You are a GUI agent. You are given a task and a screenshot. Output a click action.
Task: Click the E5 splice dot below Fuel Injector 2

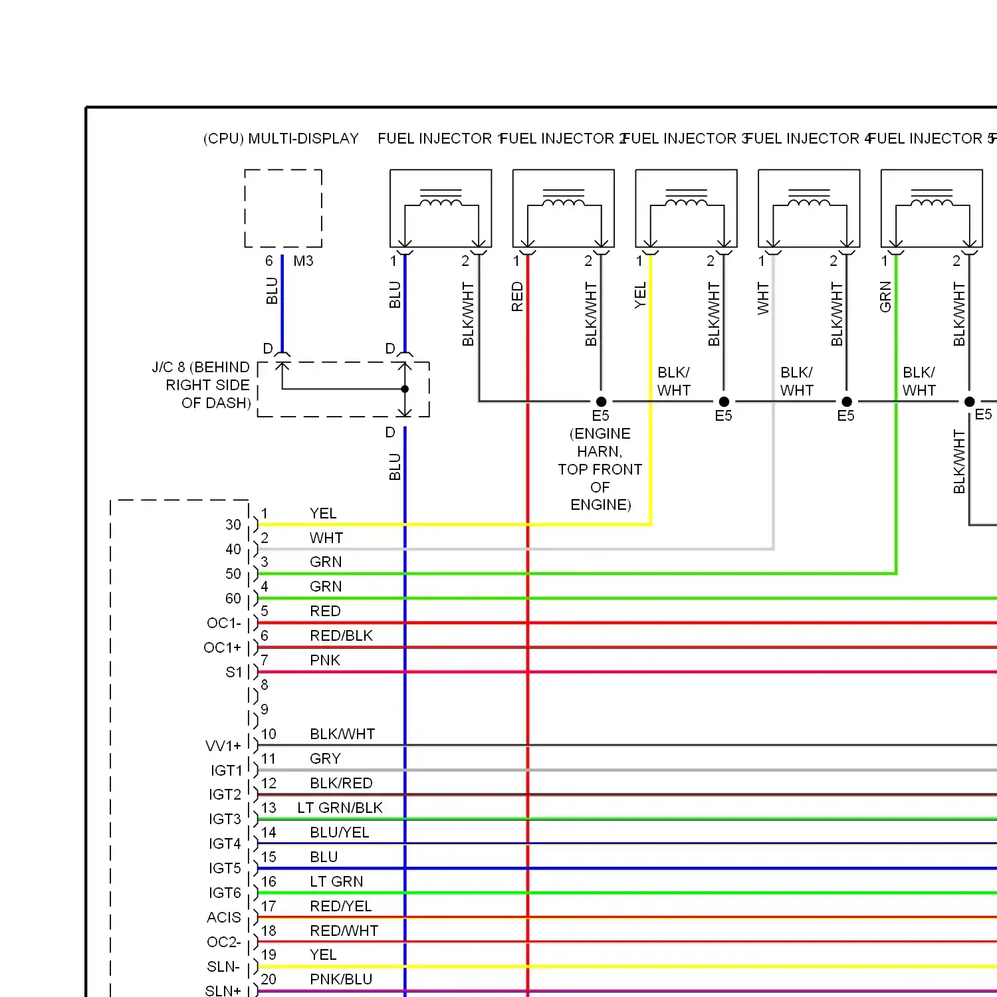(601, 401)
